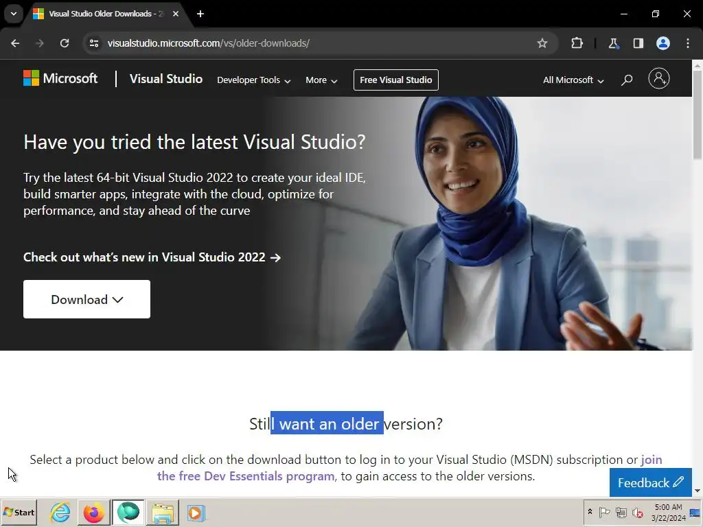Open Chrome three-dot menu
The width and height of the screenshot is (703, 527).
[688, 43]
